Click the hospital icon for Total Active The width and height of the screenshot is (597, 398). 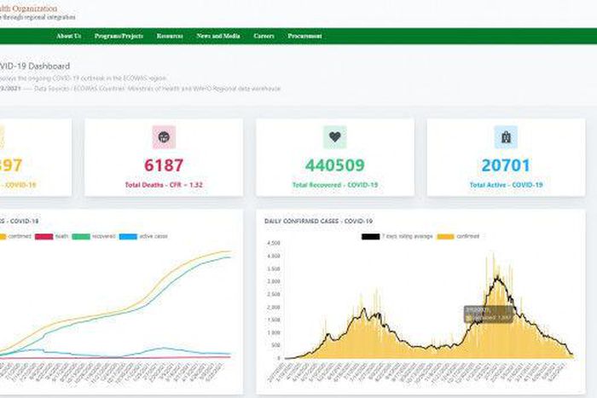point(505,137)
